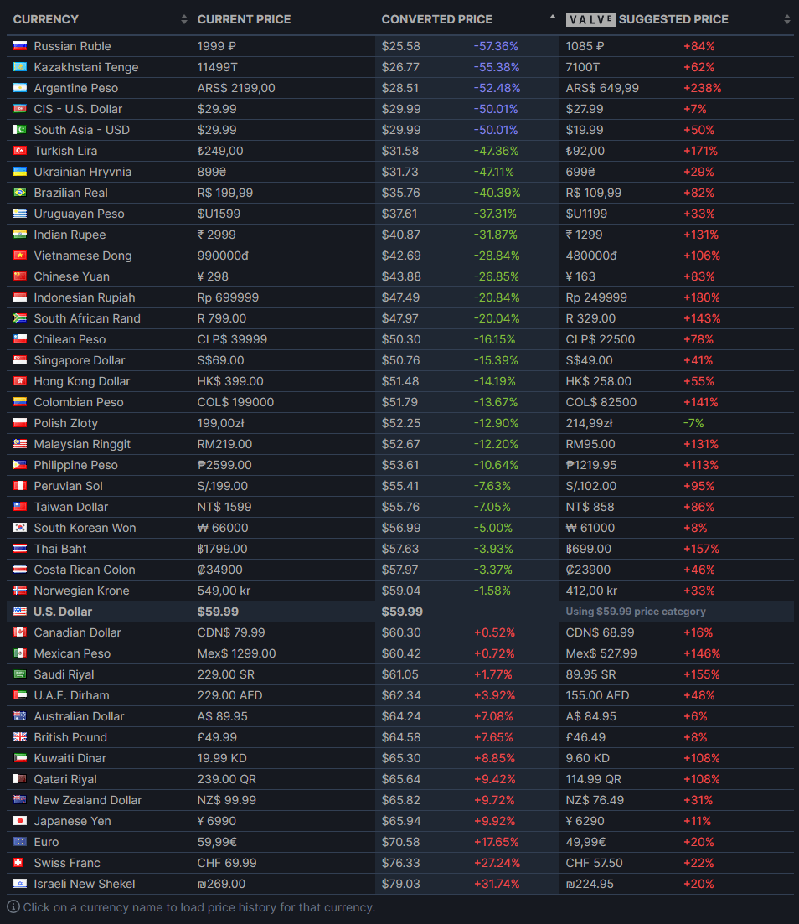The height and width of the screenshot is (924, 799).
Task: Click the European Union flag icon
Action: tap(20, 842)
